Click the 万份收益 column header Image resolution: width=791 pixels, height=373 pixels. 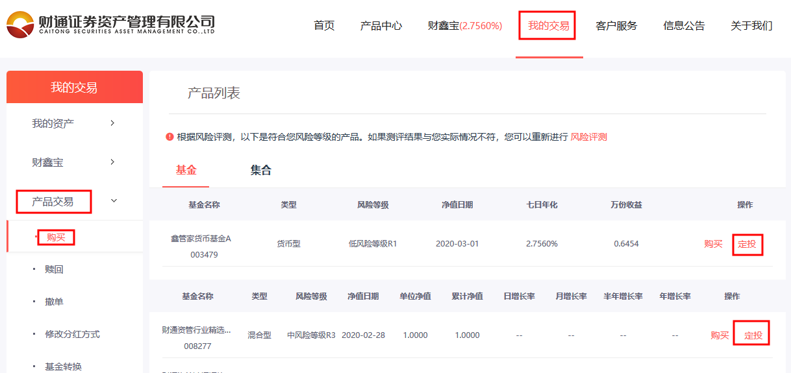click(626, 205)
